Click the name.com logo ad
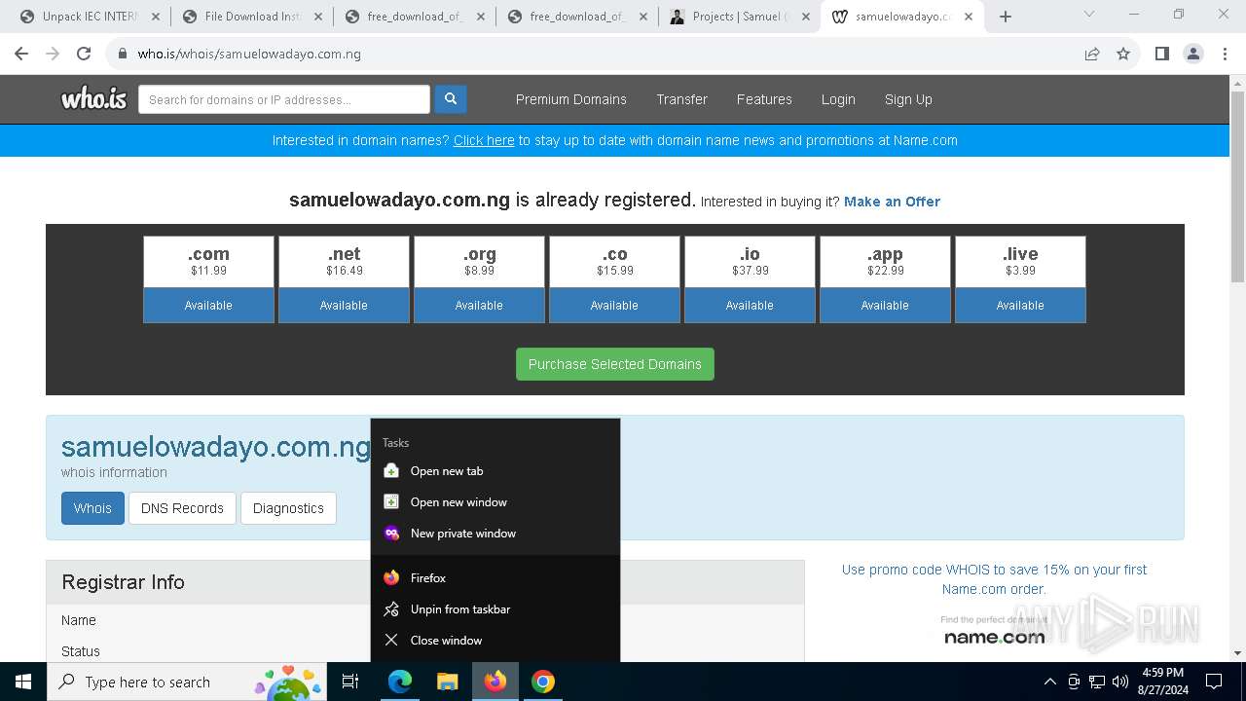The image size is (1246, 701). 994,631
